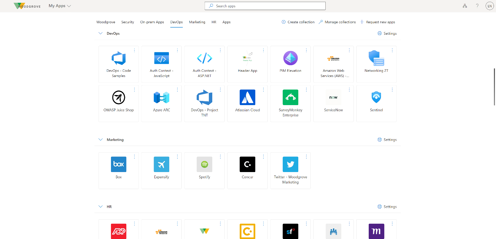
Task: Open the LN account profile avatar
Action: click(x=489, y=6)
